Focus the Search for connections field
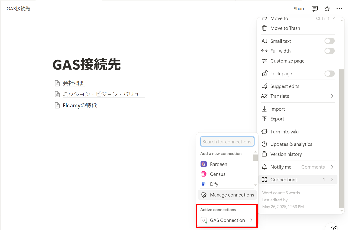This screenshot has width=348, height=230. point(227,142)
